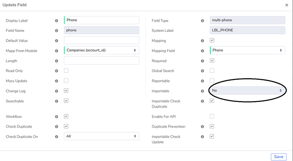Click info icon beside Mass Update

click(56, 81)
